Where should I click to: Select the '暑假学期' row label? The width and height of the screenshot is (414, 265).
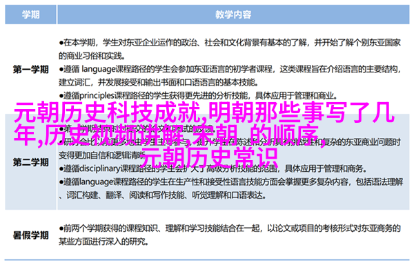30,235
